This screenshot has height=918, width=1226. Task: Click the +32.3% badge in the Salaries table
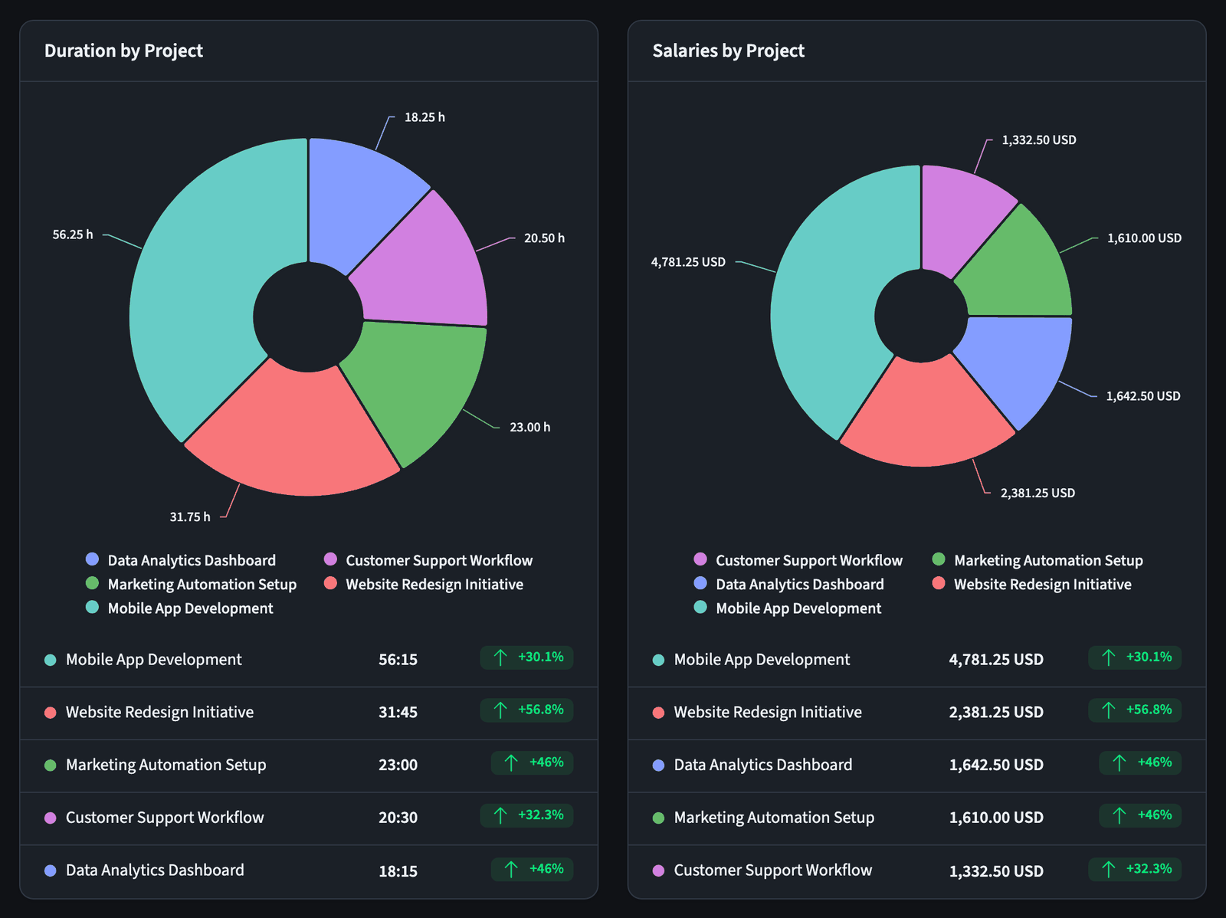point(1135,869)
